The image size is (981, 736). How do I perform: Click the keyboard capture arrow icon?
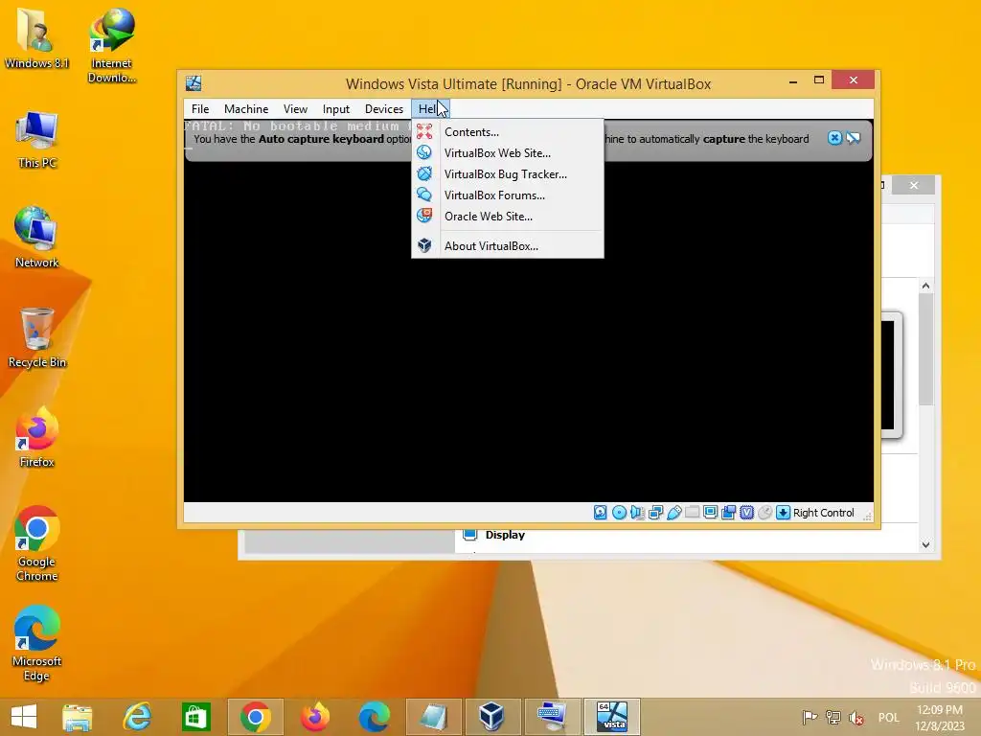click(x=783, y=513)
